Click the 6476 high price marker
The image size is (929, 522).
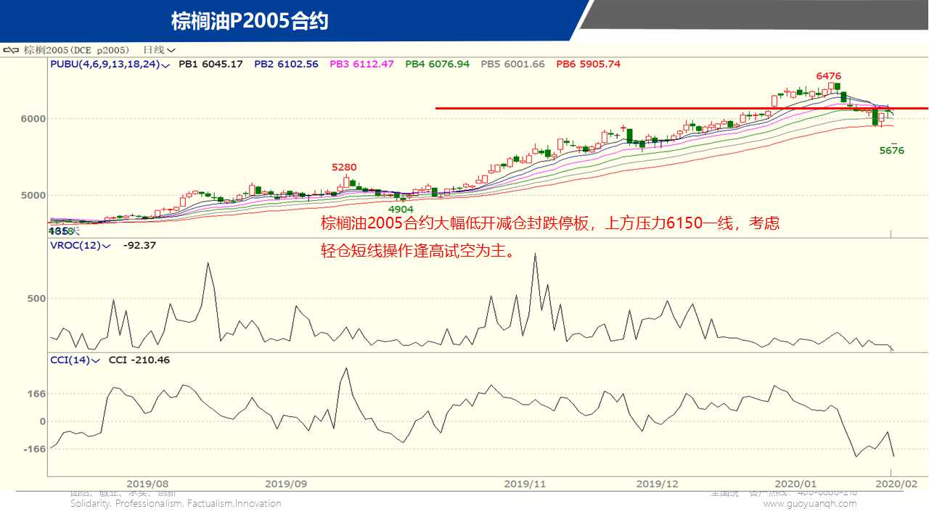(x=828, y=75)
